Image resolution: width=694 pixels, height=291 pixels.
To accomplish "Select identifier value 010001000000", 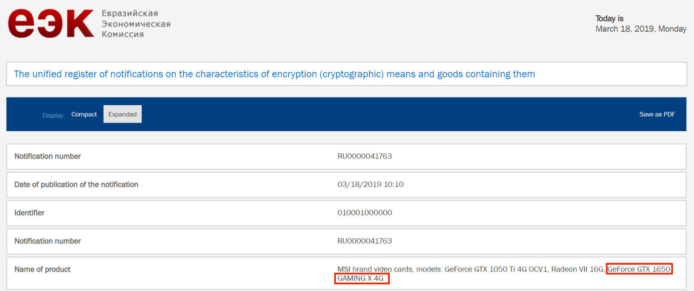I will 364,213.
